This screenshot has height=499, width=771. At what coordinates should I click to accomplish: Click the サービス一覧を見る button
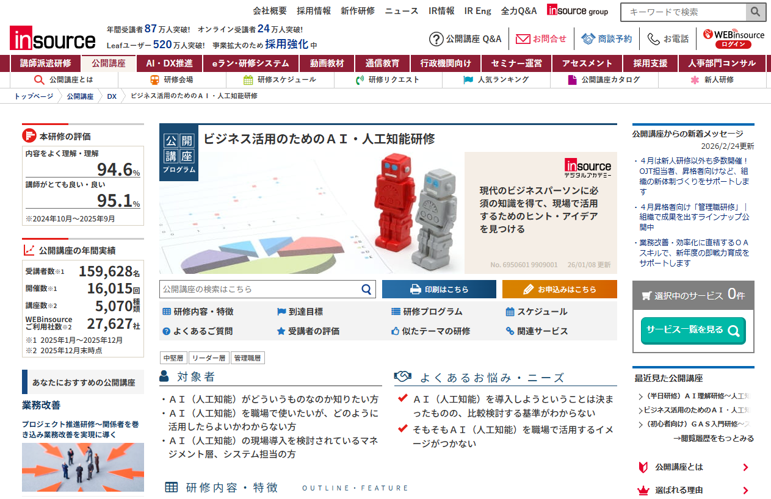click(x=693, y=330)
